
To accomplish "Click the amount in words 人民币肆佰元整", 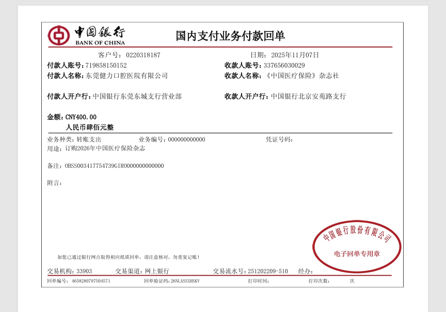I will [89, 127].
